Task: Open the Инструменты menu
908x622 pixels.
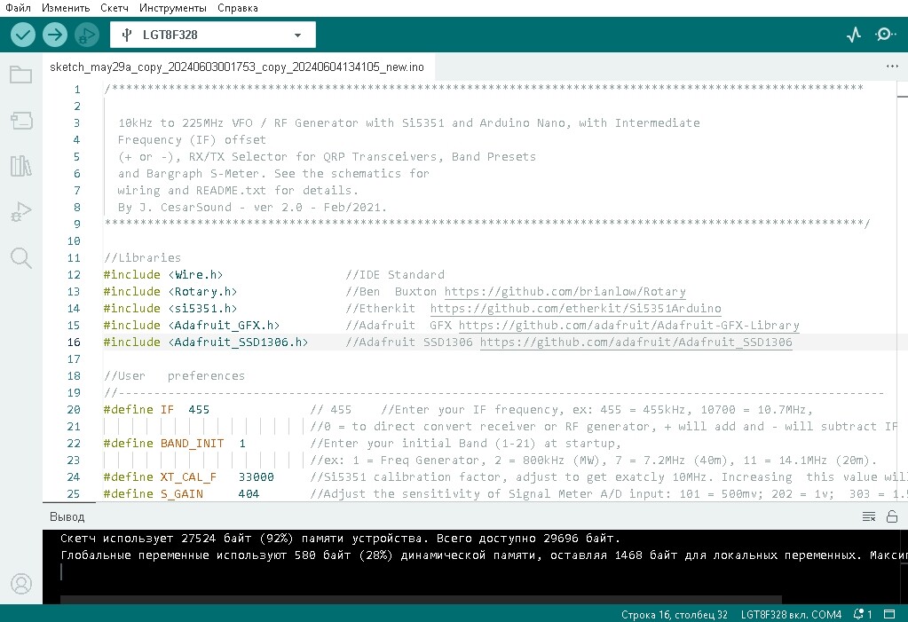Action: (172, 8)
